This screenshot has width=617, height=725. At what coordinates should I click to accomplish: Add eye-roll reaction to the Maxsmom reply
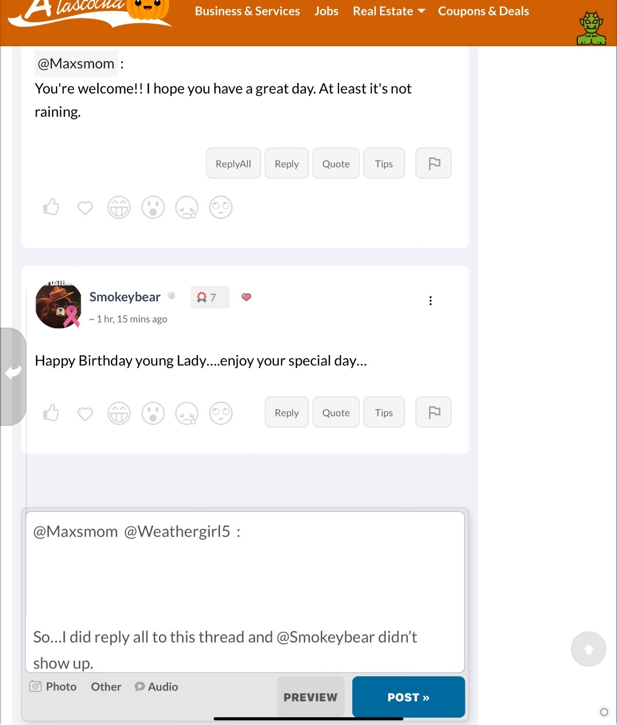coord(221,207)
